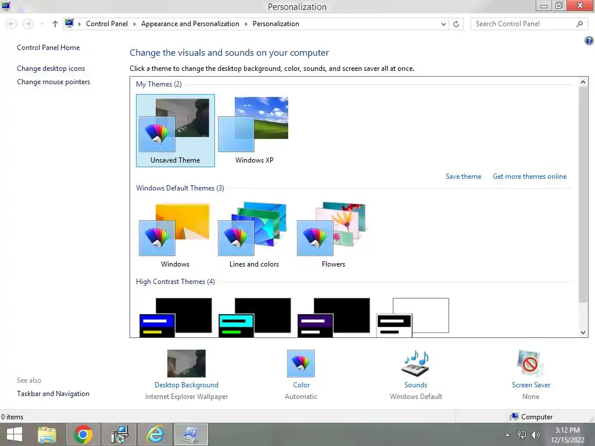Click theme list scroll down arrow

click(583, 333)
